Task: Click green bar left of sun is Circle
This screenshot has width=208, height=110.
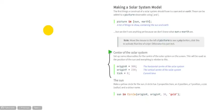Action: click(x=114, y=94)
